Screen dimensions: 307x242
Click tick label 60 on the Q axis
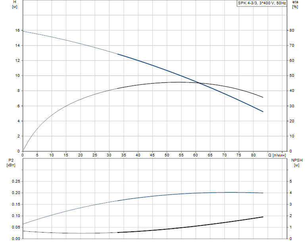pos(196,155)
